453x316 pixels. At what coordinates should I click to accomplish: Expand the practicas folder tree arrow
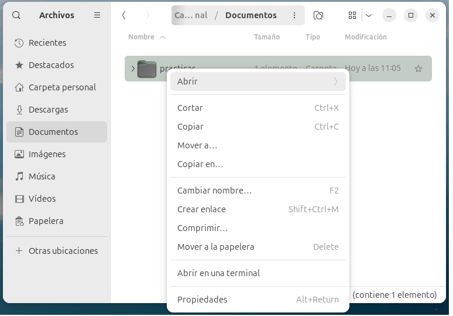pos(133,69)
